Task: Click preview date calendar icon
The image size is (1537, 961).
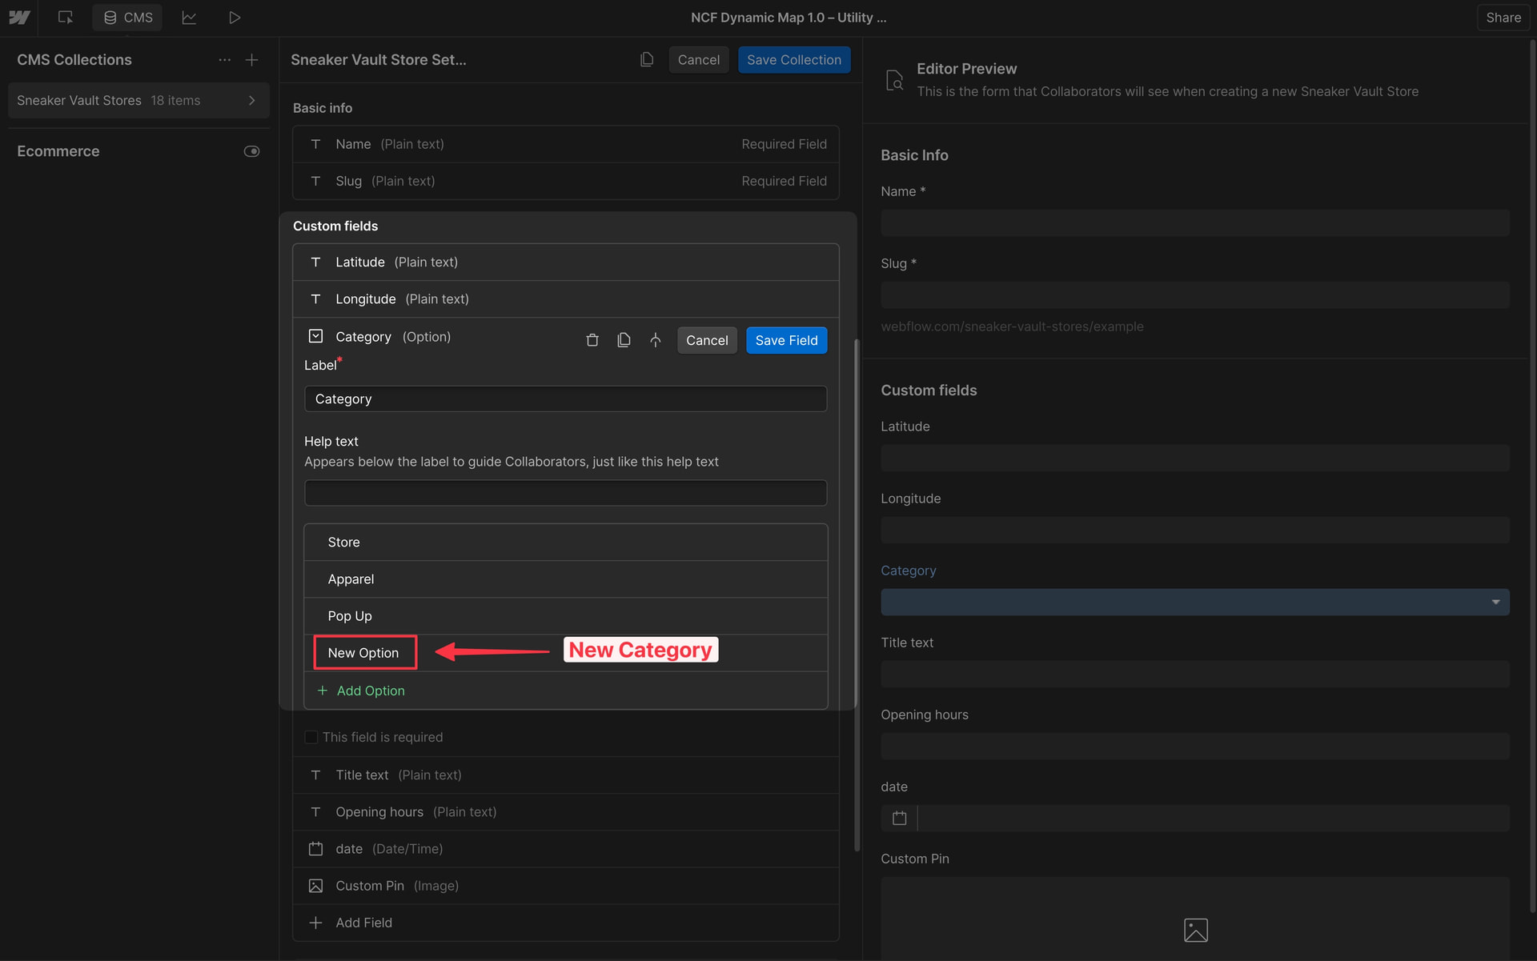Action: tap(899, 819)
